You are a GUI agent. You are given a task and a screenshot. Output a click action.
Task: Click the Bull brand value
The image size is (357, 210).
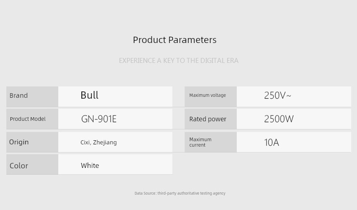click(x=89, y=95)
